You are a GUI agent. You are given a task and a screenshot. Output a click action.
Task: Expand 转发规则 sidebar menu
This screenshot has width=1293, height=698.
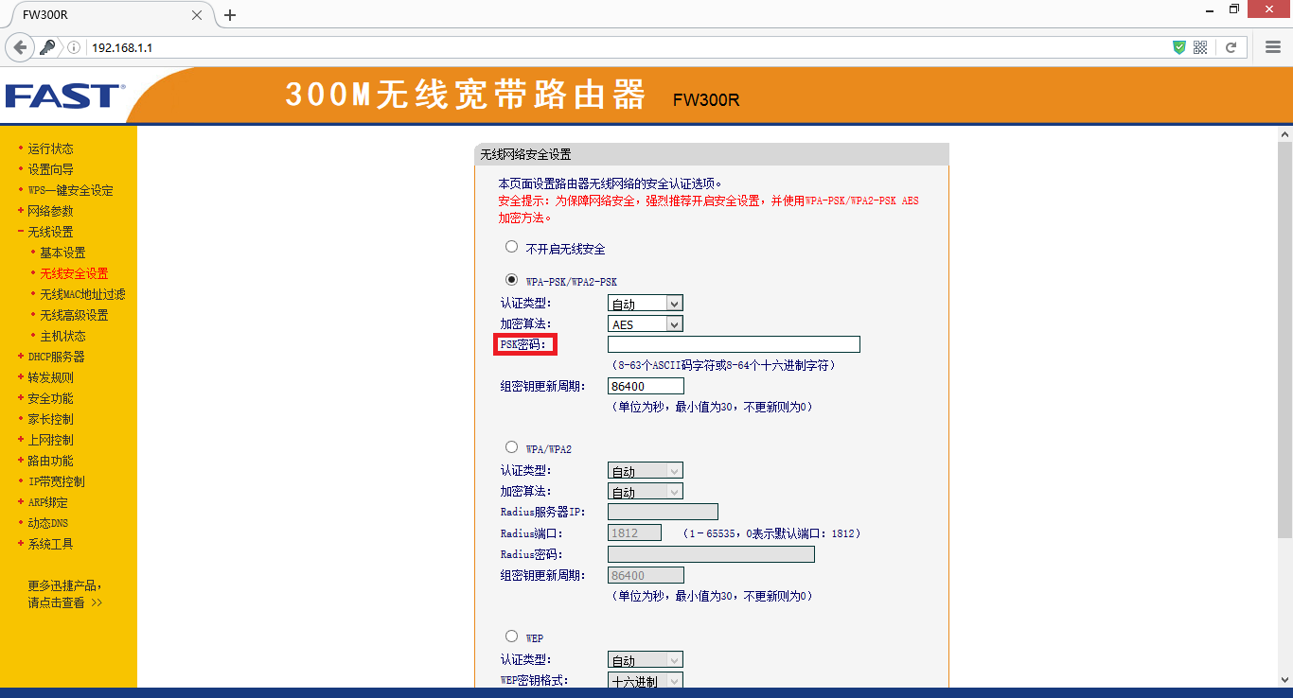pos(50,377)
